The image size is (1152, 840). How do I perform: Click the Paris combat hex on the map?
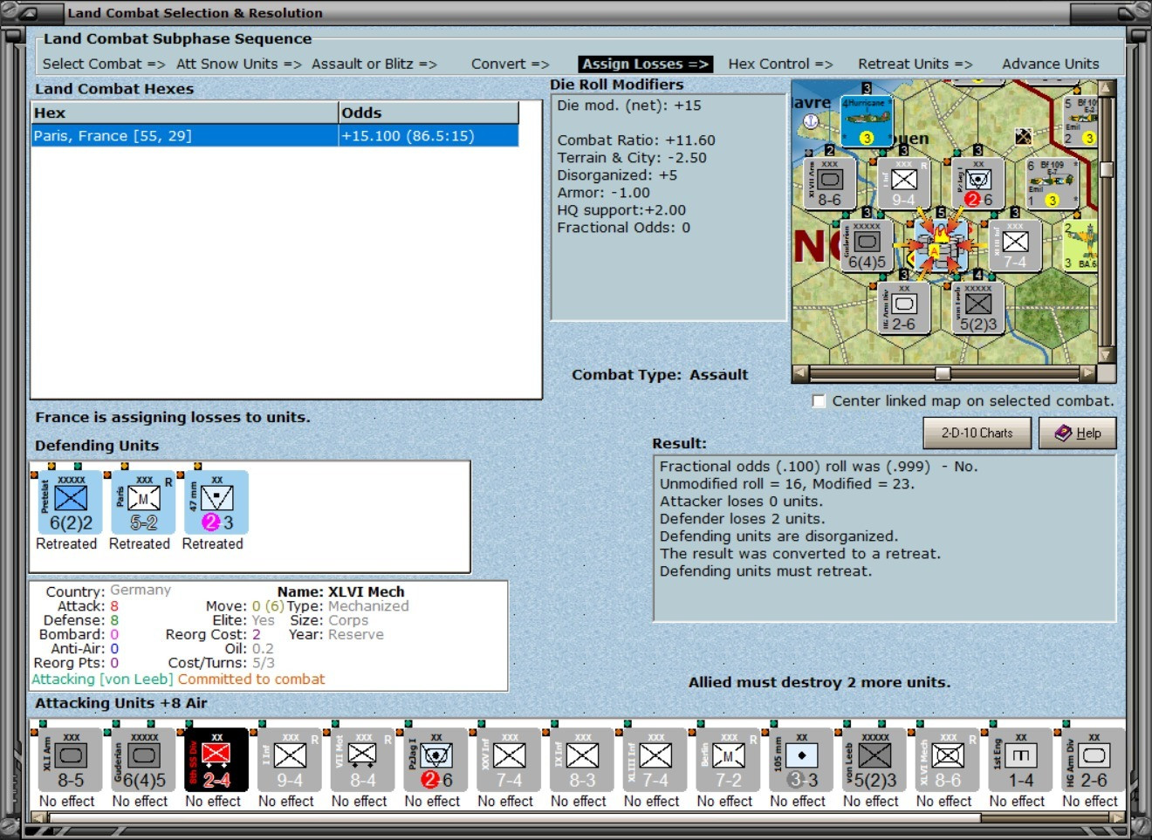click(941, 245)
